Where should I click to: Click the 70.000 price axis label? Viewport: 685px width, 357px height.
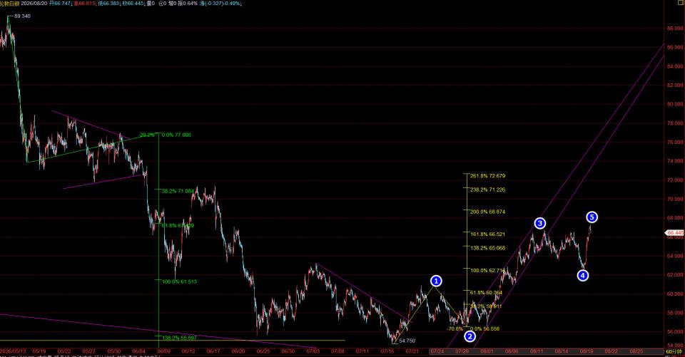pos(675,199)
